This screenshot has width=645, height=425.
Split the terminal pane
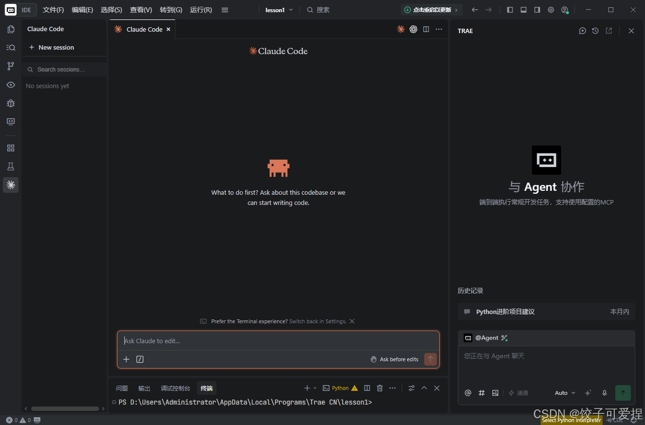click(367, 388)
